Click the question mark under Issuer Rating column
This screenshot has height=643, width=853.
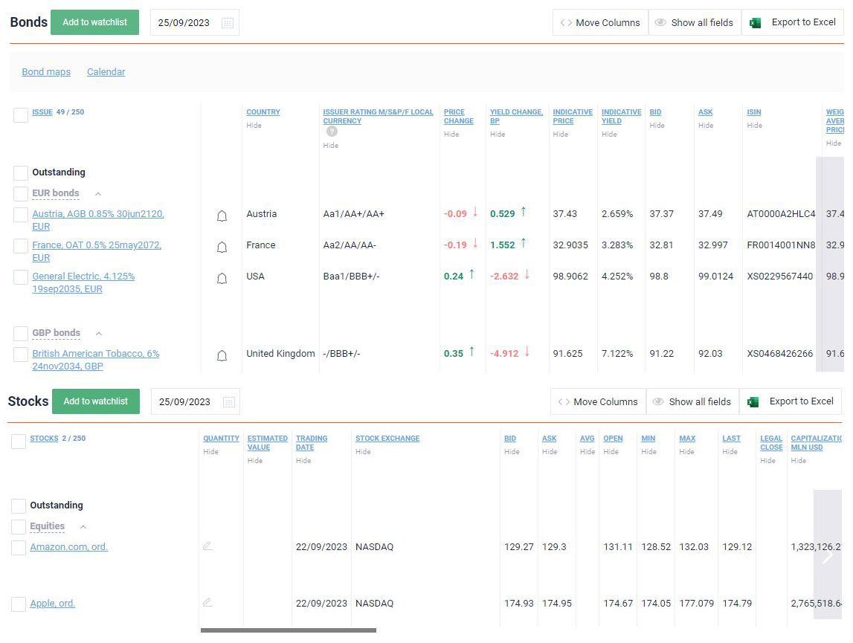[332, 132]
